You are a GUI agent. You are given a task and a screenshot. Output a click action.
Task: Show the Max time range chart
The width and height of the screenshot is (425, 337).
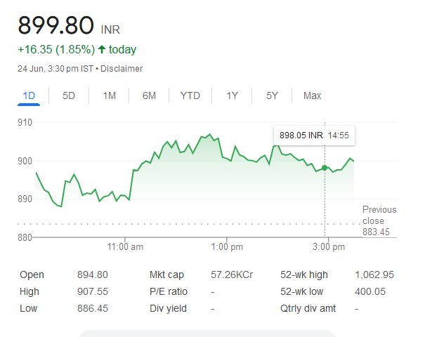312,95
